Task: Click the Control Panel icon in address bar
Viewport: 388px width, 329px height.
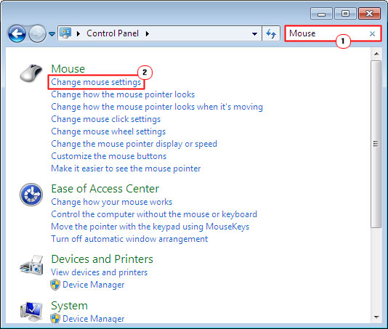Action: point(65,33)
